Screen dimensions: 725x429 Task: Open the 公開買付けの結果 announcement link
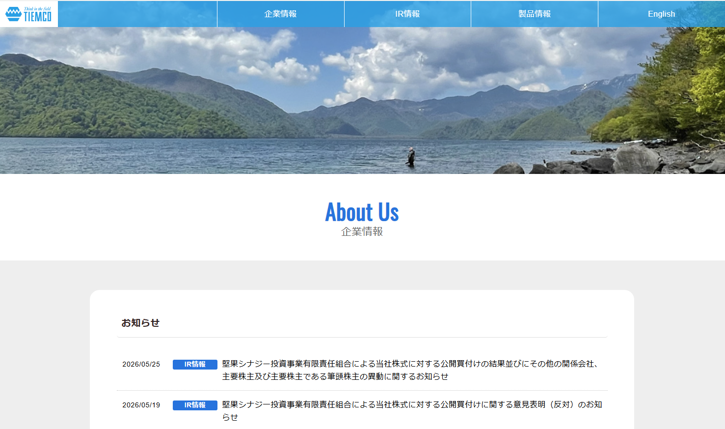coord(411,370)
